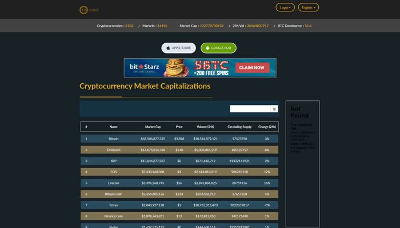Select the Ethereum entry in table
Screen dimensions: 400x228
click(114, 150)
